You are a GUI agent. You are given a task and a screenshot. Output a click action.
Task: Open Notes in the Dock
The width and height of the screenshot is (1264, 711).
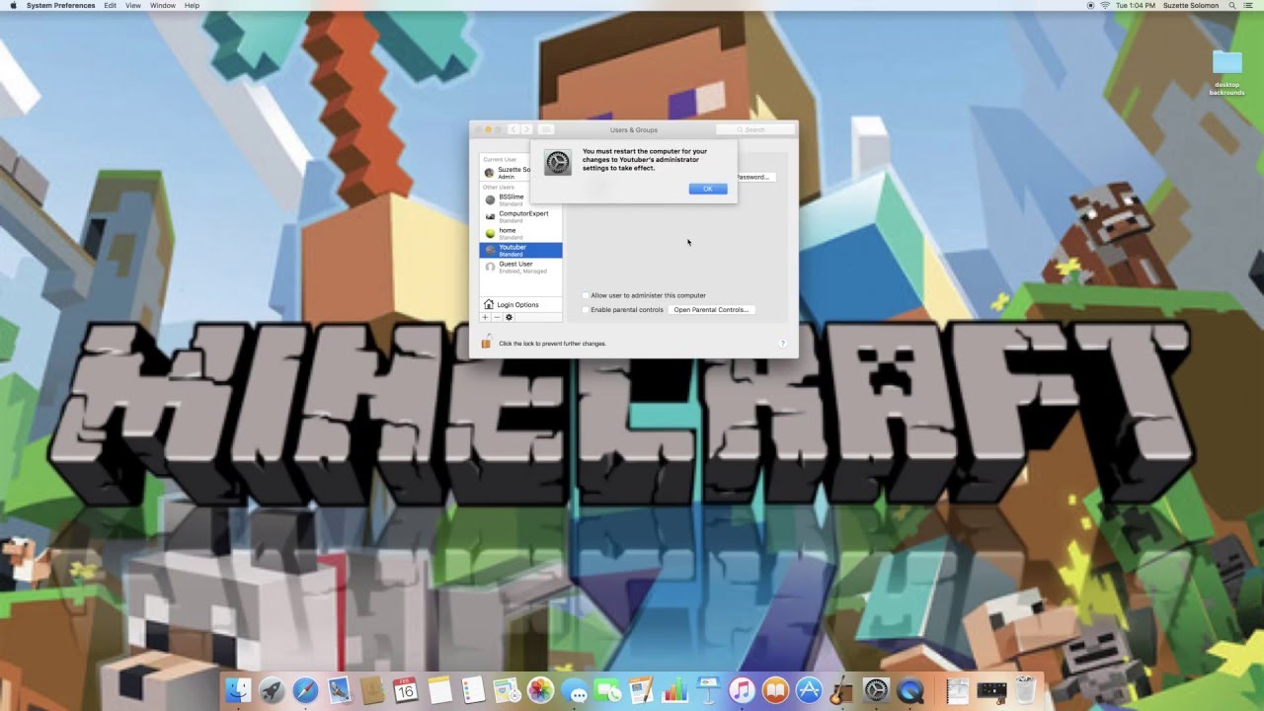439,690
